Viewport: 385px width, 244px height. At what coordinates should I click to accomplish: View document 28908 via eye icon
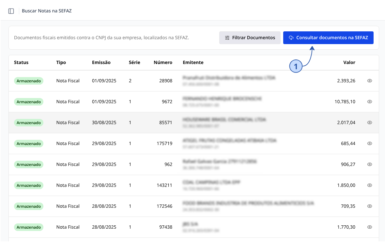pos(370,81)
